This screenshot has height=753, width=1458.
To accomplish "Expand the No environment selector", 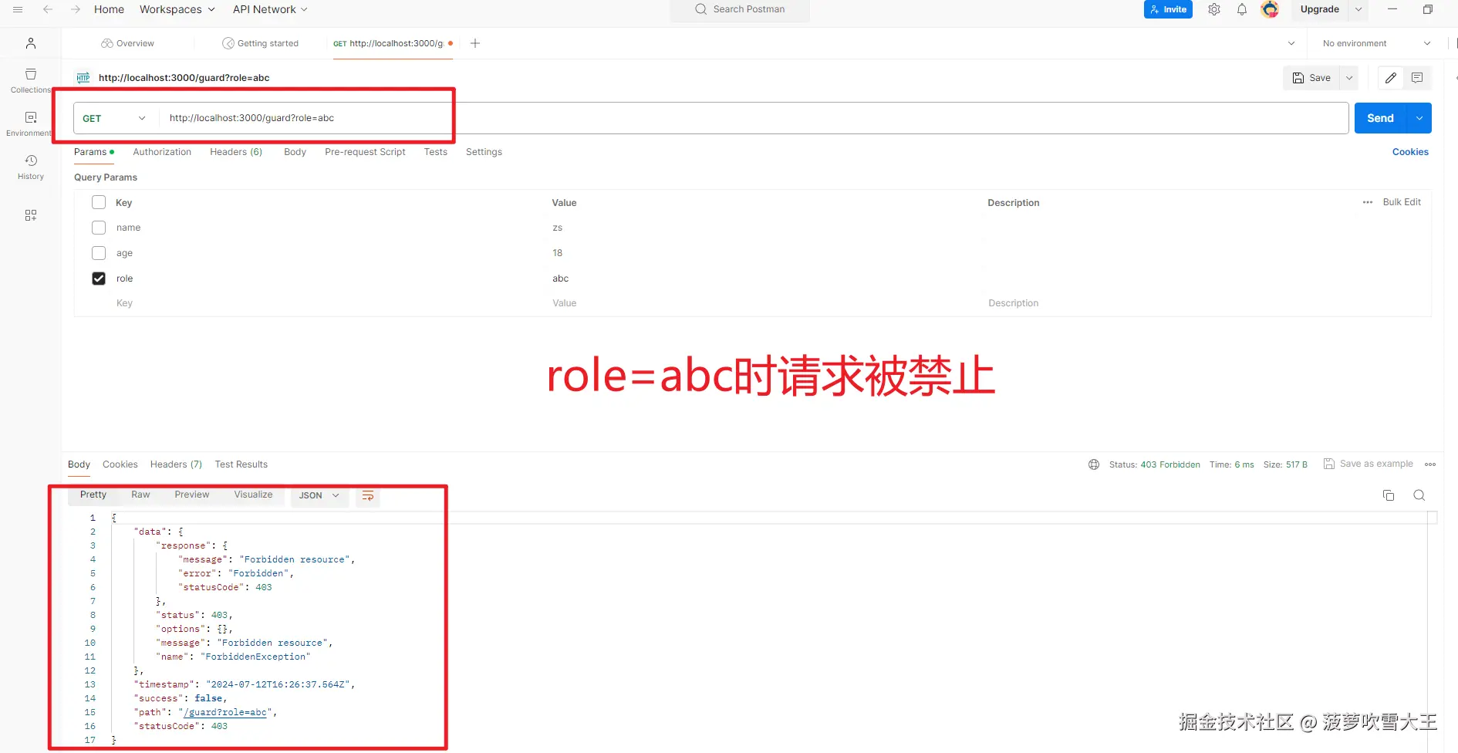I will [1375, 43].
